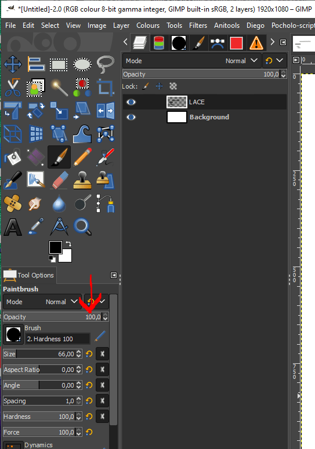Toggle link Angle to brush default
Image resolution: width=315 pixels, height=449 pixels.
pyautogui.click(x=102, y=385)
